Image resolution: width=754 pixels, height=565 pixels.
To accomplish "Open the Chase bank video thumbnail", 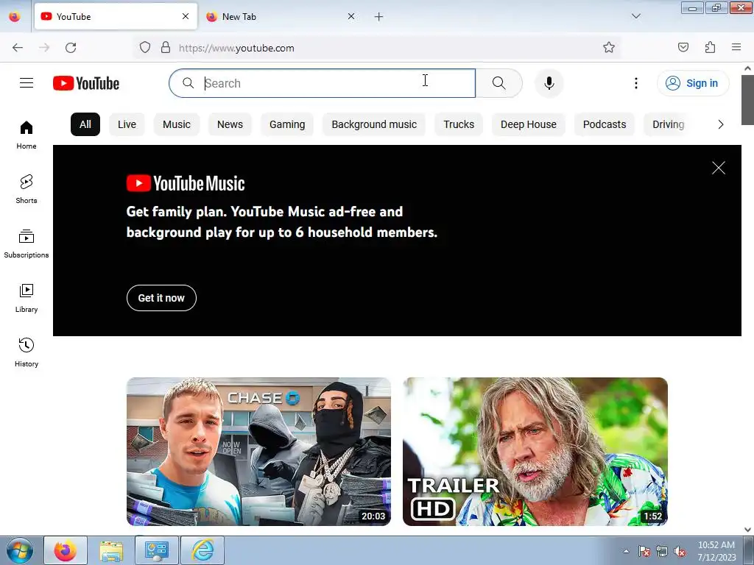I will pos(258,452).
